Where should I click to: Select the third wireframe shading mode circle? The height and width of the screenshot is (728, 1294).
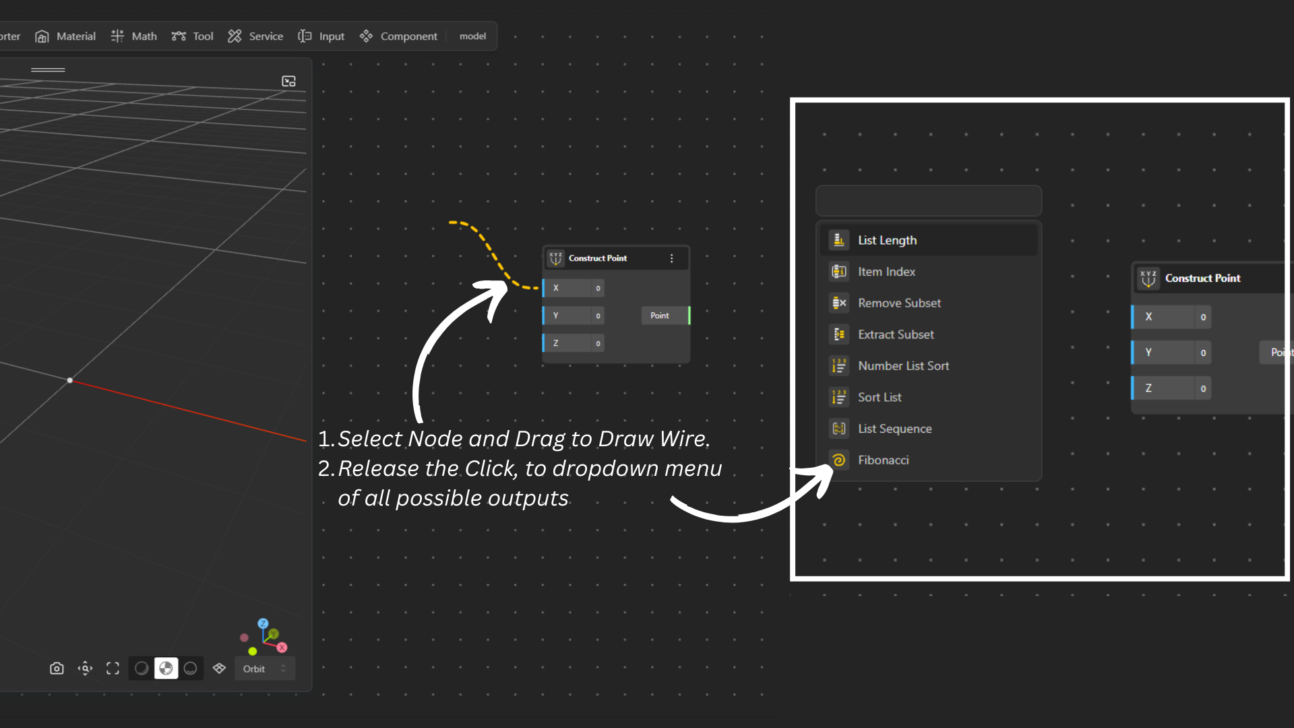191,668
